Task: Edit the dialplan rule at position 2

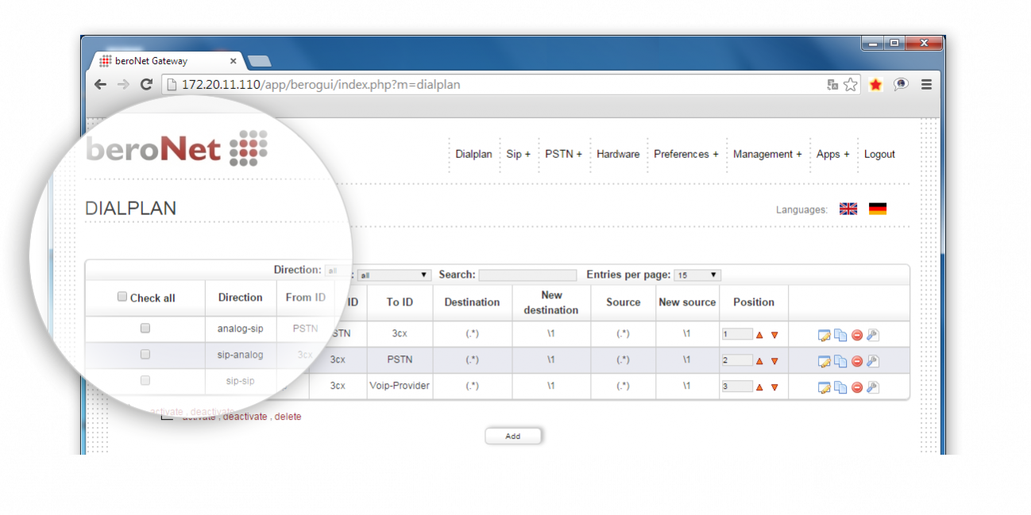Action: [x=824, y=361]
